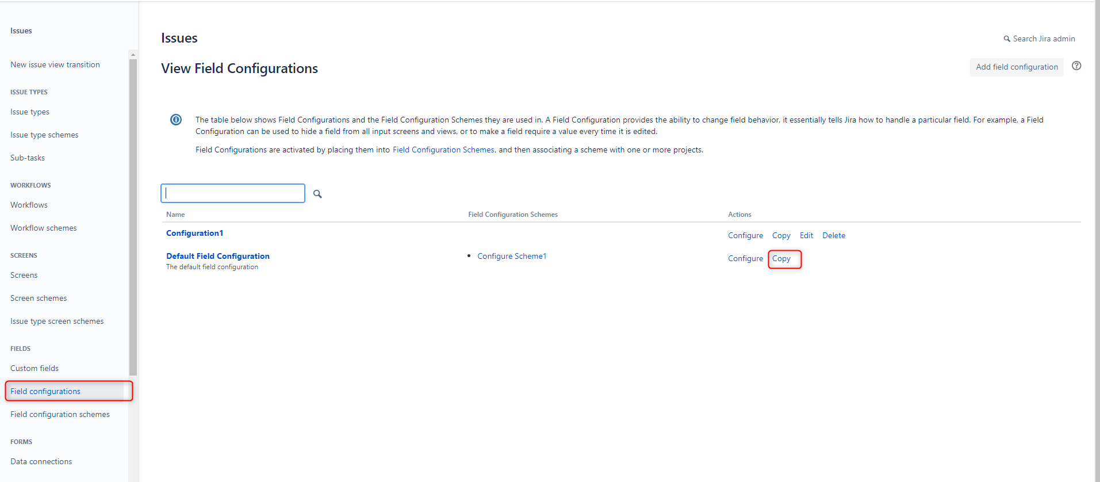This screenshot has height=482, width=1100.
Task: Click the magnifier icon beside filter field
Action: pos(317,194)
